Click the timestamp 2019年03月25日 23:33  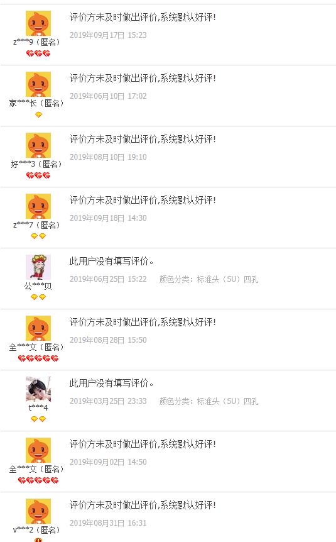108,401
